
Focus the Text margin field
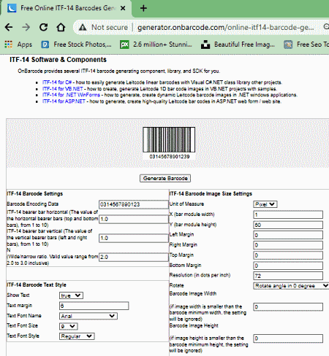click(94, 306)
